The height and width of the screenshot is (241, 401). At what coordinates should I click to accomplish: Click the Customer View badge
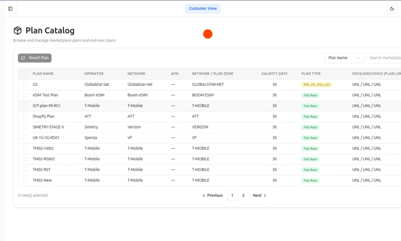pyautogui.click(x=203, y=9)
